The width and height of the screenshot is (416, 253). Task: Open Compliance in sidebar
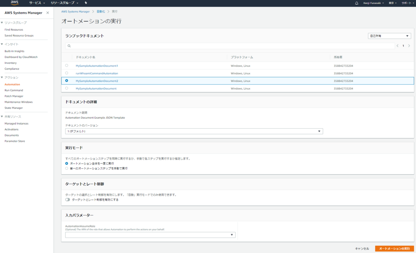(12, 69)
